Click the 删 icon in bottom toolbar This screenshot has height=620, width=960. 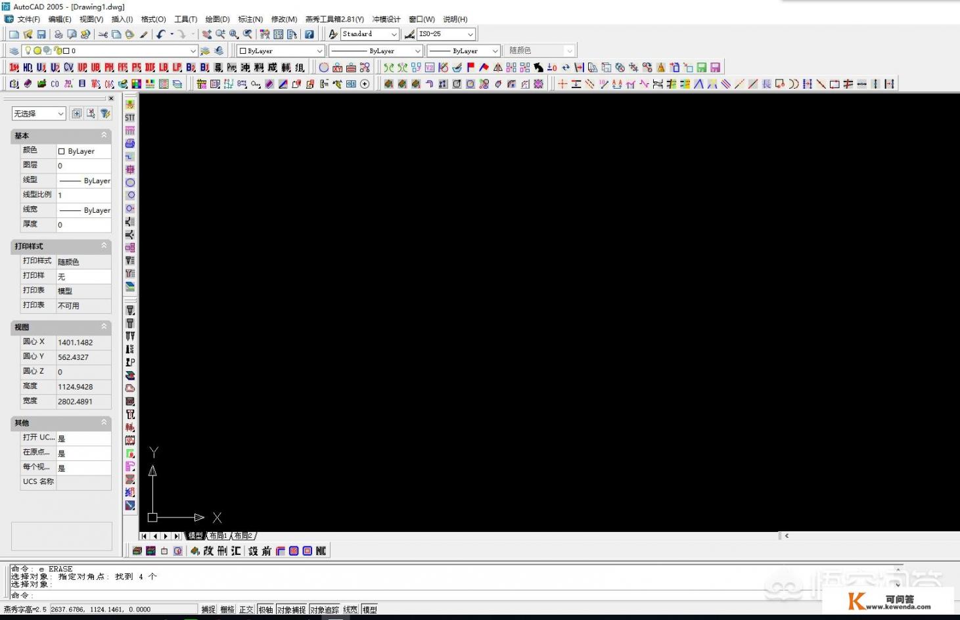click(222, 551)
